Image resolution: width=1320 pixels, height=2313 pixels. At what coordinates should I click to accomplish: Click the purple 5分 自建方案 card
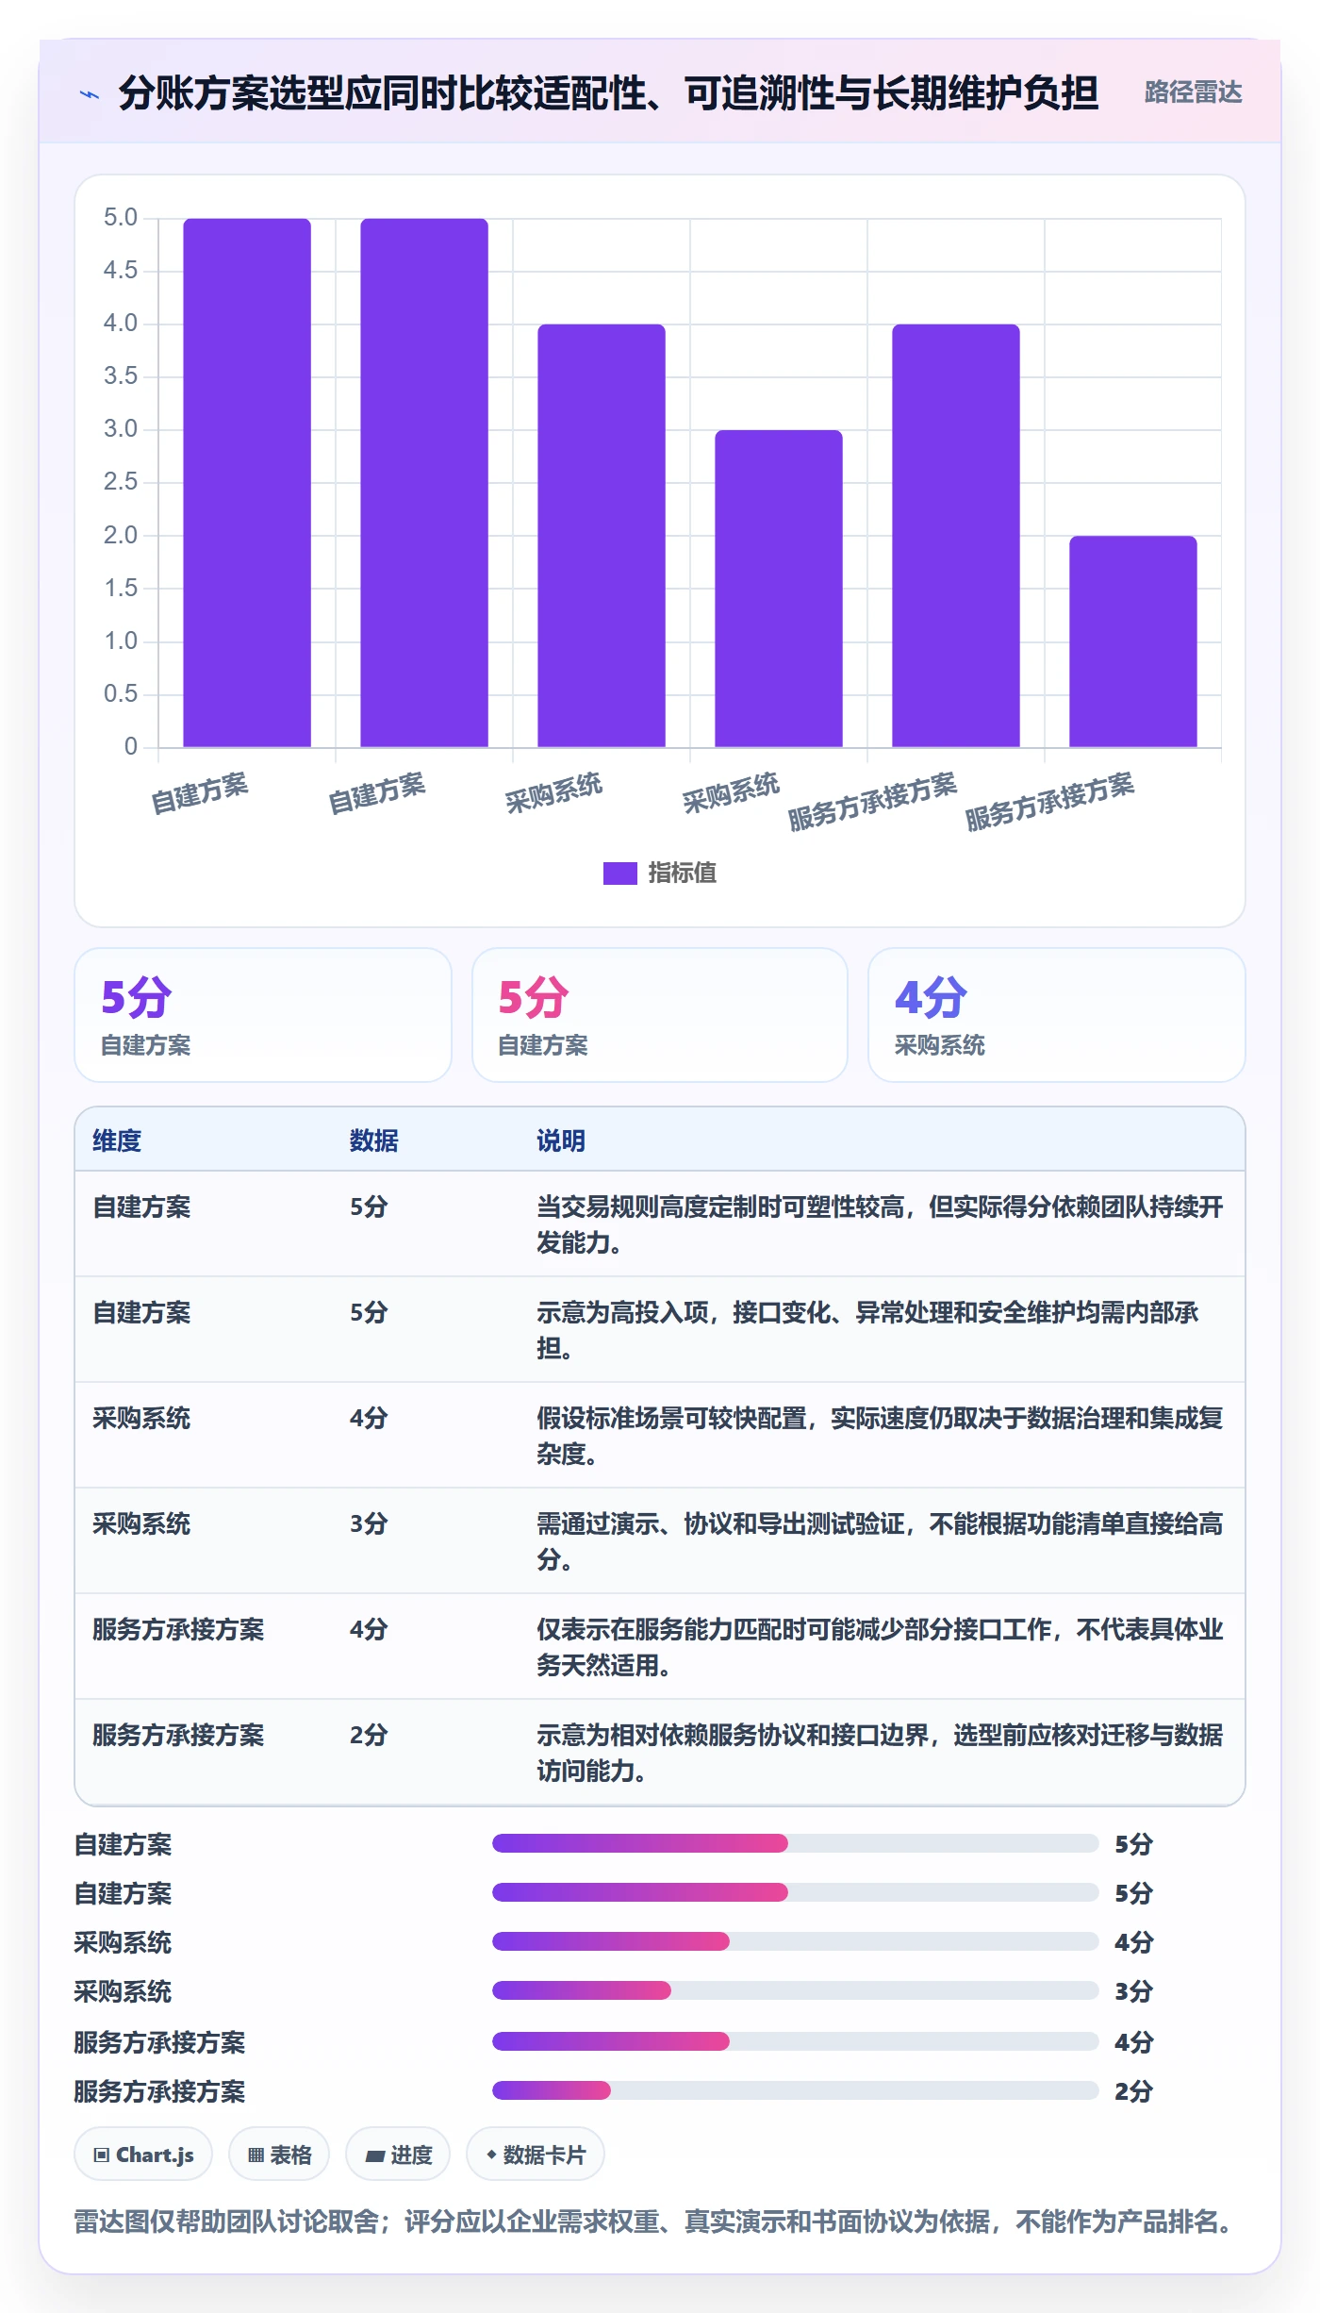point(263,1015)
